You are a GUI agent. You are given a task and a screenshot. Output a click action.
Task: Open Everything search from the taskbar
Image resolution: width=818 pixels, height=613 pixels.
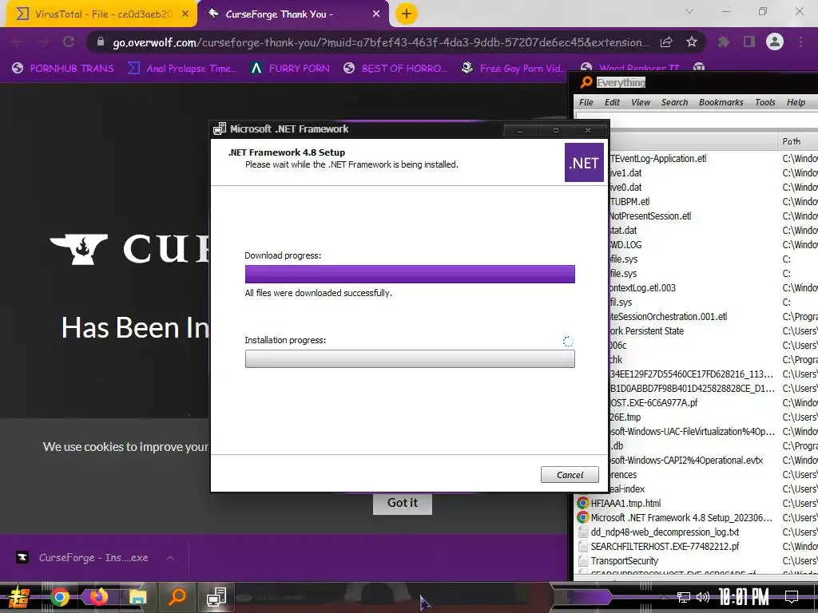coord(177,596)
